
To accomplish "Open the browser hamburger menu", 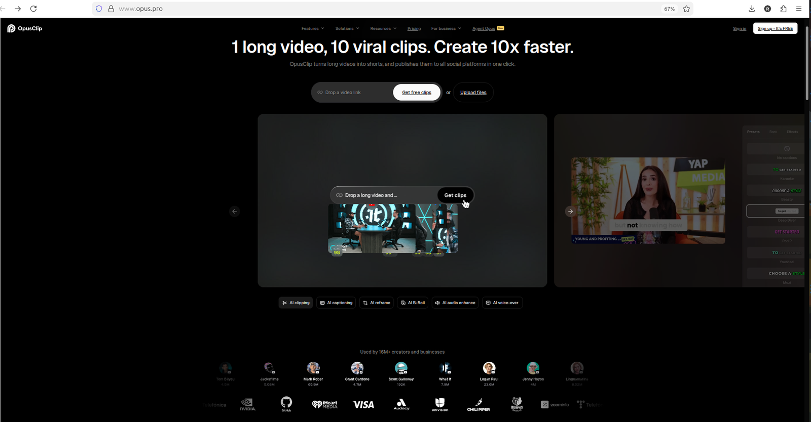I will click(x=799, y=9).
